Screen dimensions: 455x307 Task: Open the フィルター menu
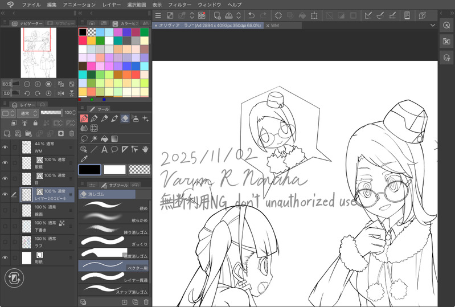click(180, 5)
